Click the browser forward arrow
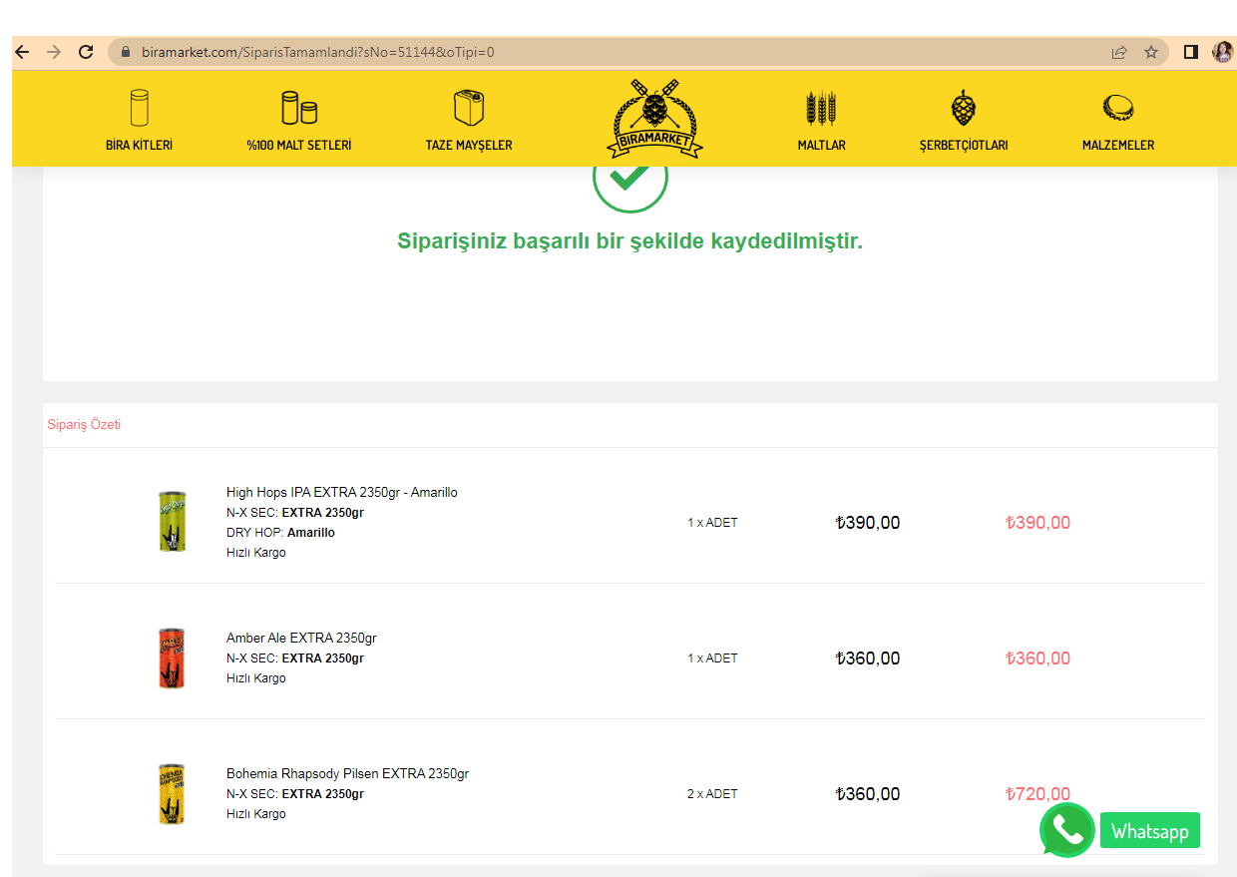This screenshot has height=877, width=1237. 54,52
